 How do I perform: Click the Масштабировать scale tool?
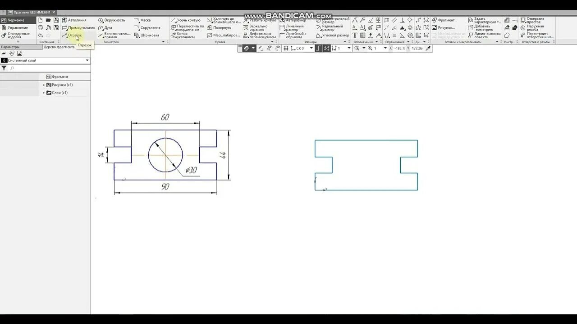pyautogui.click(x=224, y=35)
